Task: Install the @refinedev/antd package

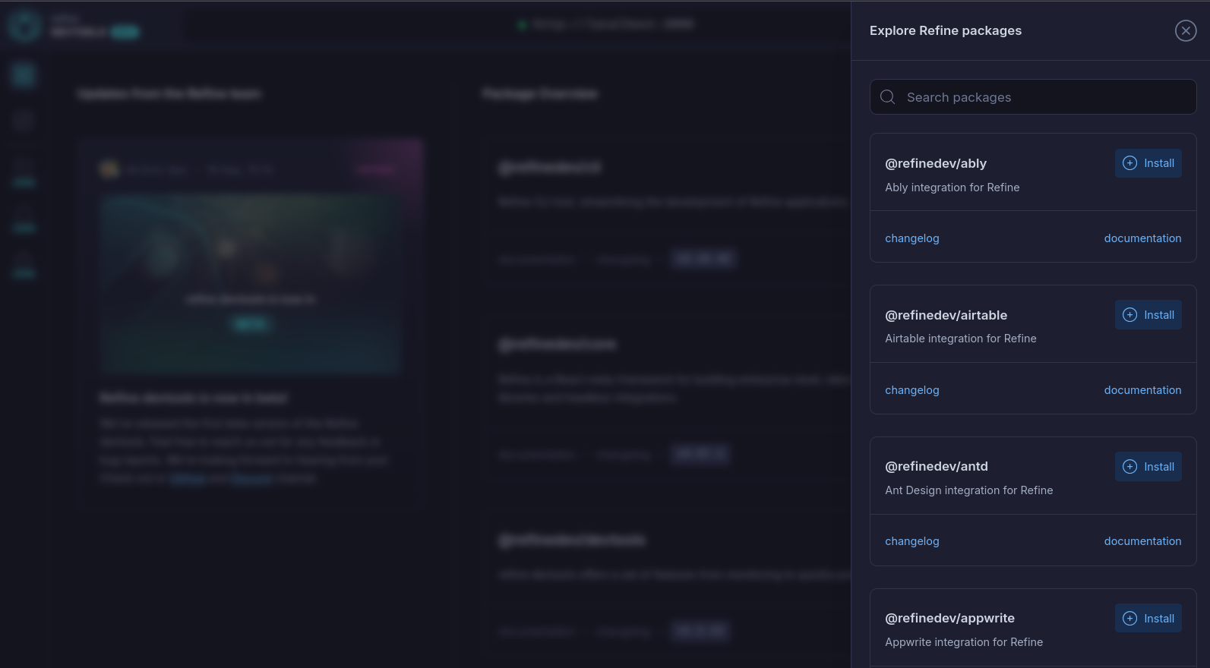Action: (1148, 467)
